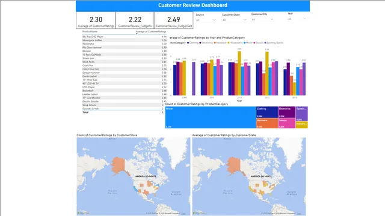This screenshot has width=385, height=216.
Task: Click the Customer Review Dashboard title banner
Action: 192,5
